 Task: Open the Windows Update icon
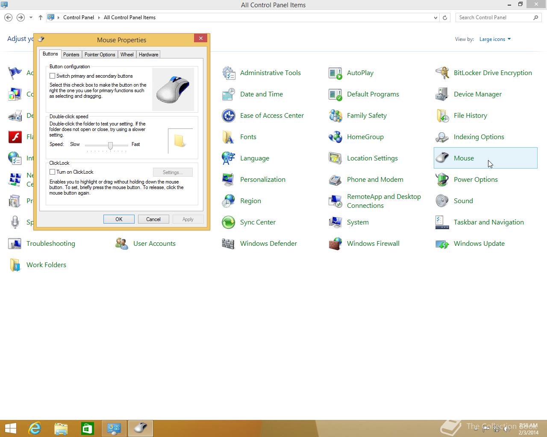coord(442,244)
